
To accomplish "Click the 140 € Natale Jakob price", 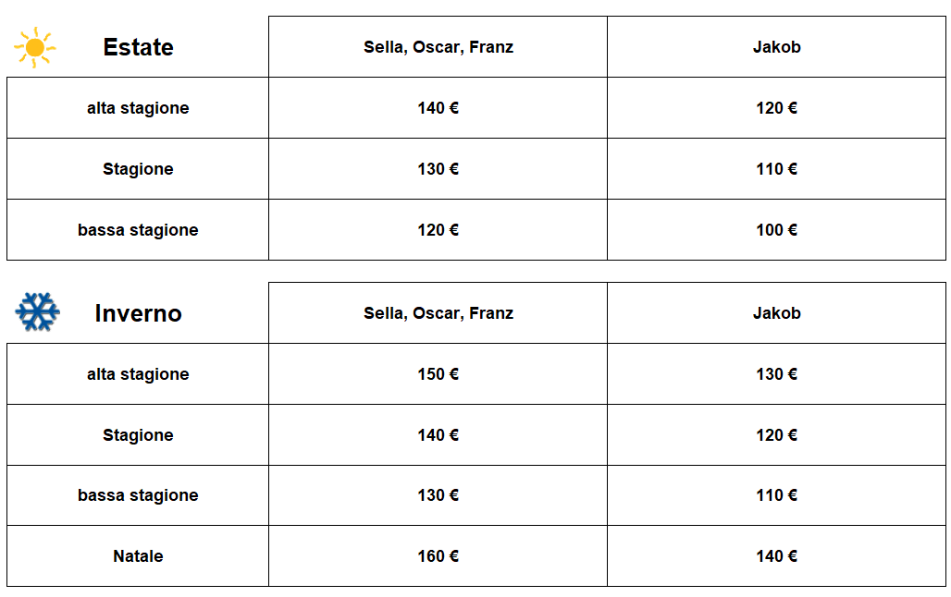I will coord(777,556).
